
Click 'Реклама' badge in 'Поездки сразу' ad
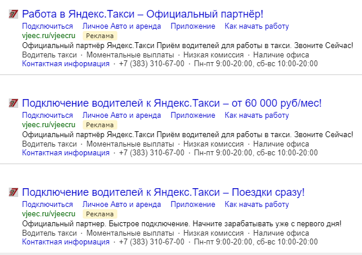[100, 214]
